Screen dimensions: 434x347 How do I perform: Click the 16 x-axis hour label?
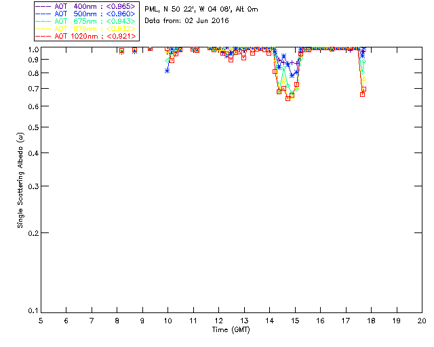[321, 321]
